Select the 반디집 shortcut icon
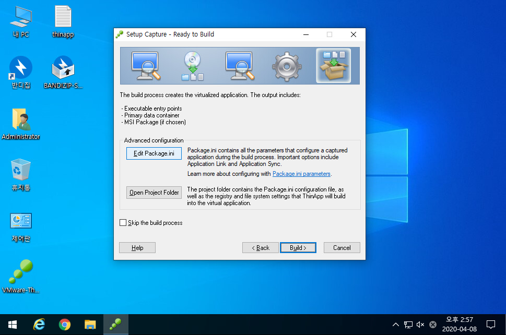 [21, 72]
